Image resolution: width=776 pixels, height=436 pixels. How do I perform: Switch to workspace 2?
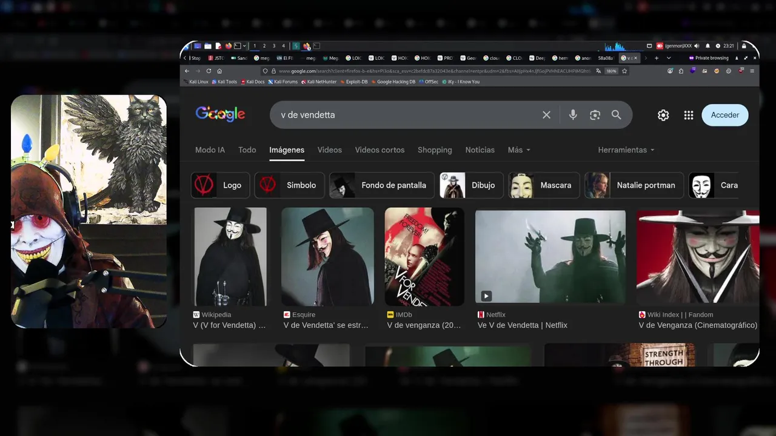(x=264, y=46)
